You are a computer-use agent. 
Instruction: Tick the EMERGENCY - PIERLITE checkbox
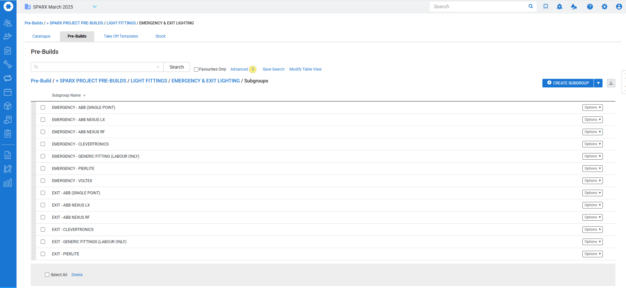[43, 169]
